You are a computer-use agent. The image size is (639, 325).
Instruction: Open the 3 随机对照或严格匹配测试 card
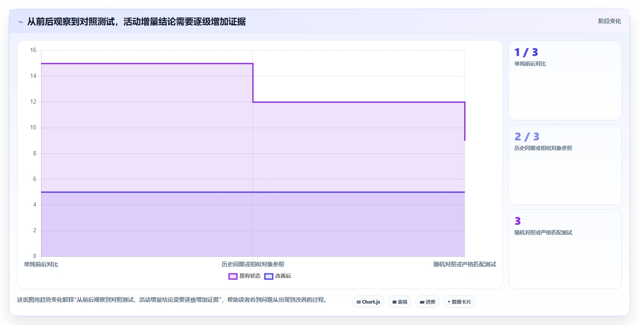(x=565, y=249)
